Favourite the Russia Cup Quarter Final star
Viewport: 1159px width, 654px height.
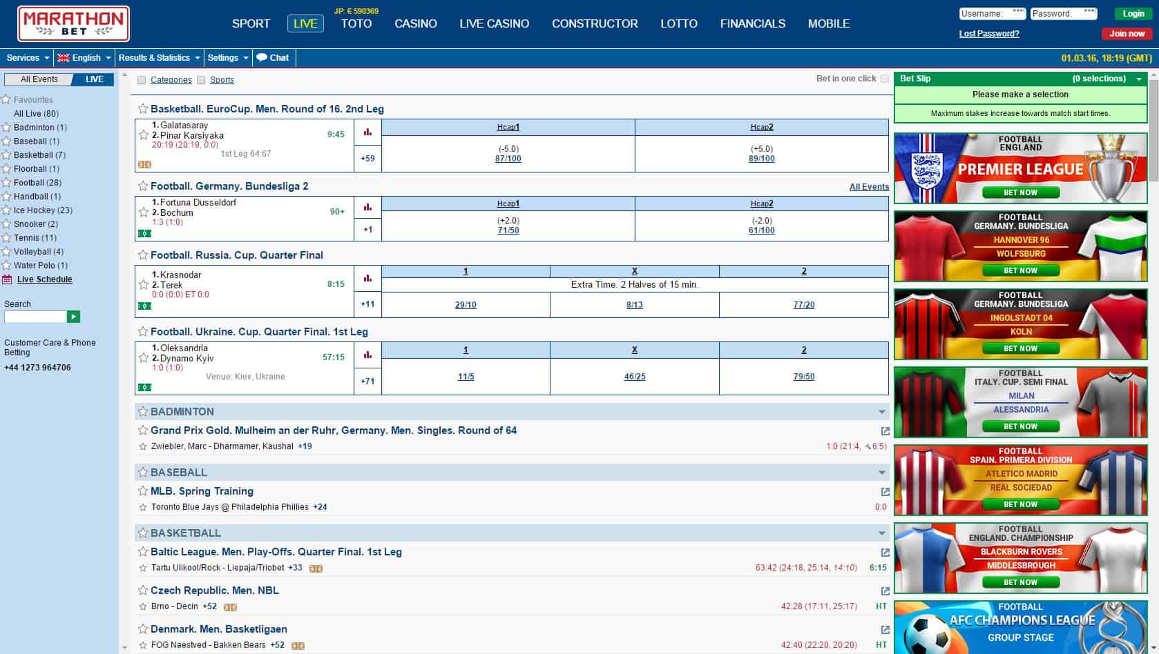(x=143, y=255)
